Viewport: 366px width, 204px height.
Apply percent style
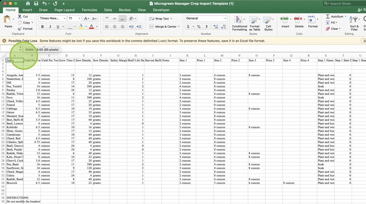click(x=199, y=27)
